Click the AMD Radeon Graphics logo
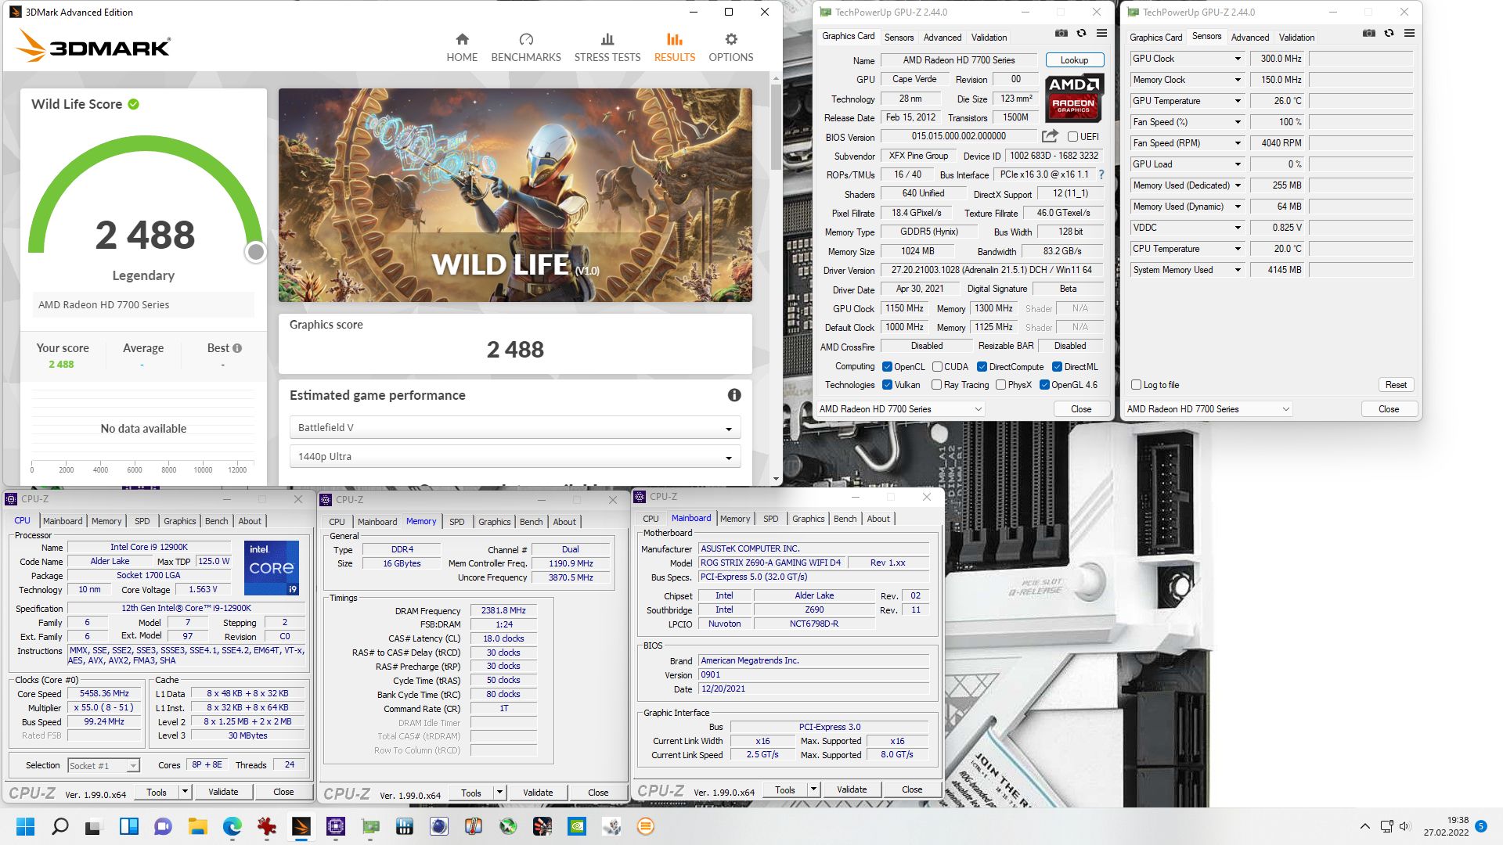The width and height of the screenshot is (1503, 845). (1073, 98)
